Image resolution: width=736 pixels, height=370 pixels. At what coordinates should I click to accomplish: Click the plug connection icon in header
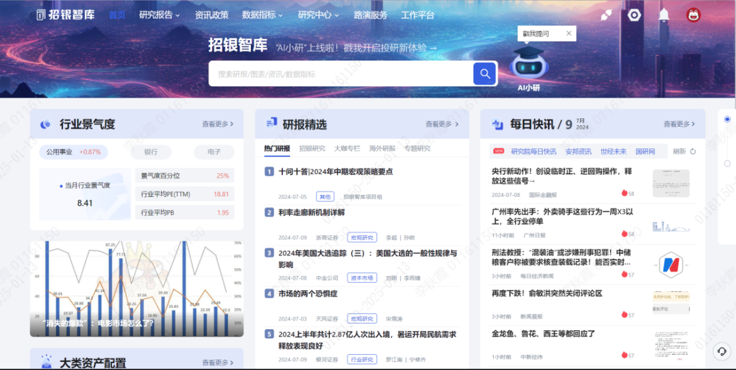(606, 15)
